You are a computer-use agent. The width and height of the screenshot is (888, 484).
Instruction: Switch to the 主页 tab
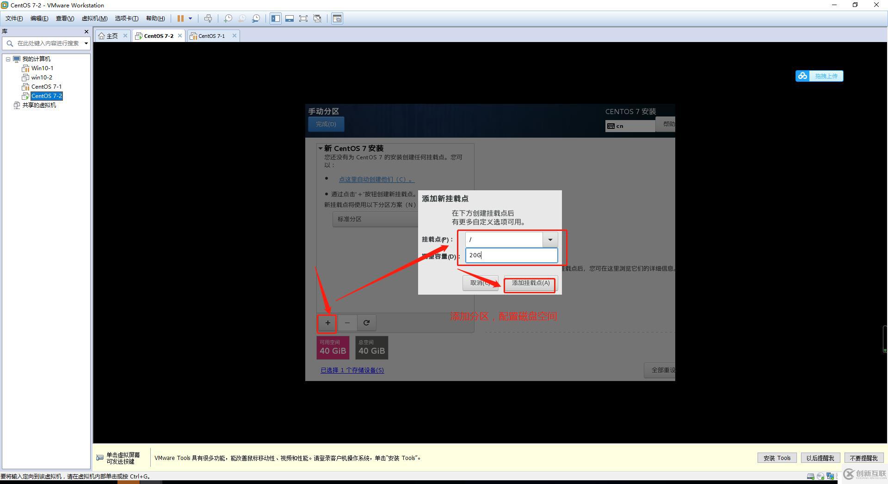click(x=112, y=36)
